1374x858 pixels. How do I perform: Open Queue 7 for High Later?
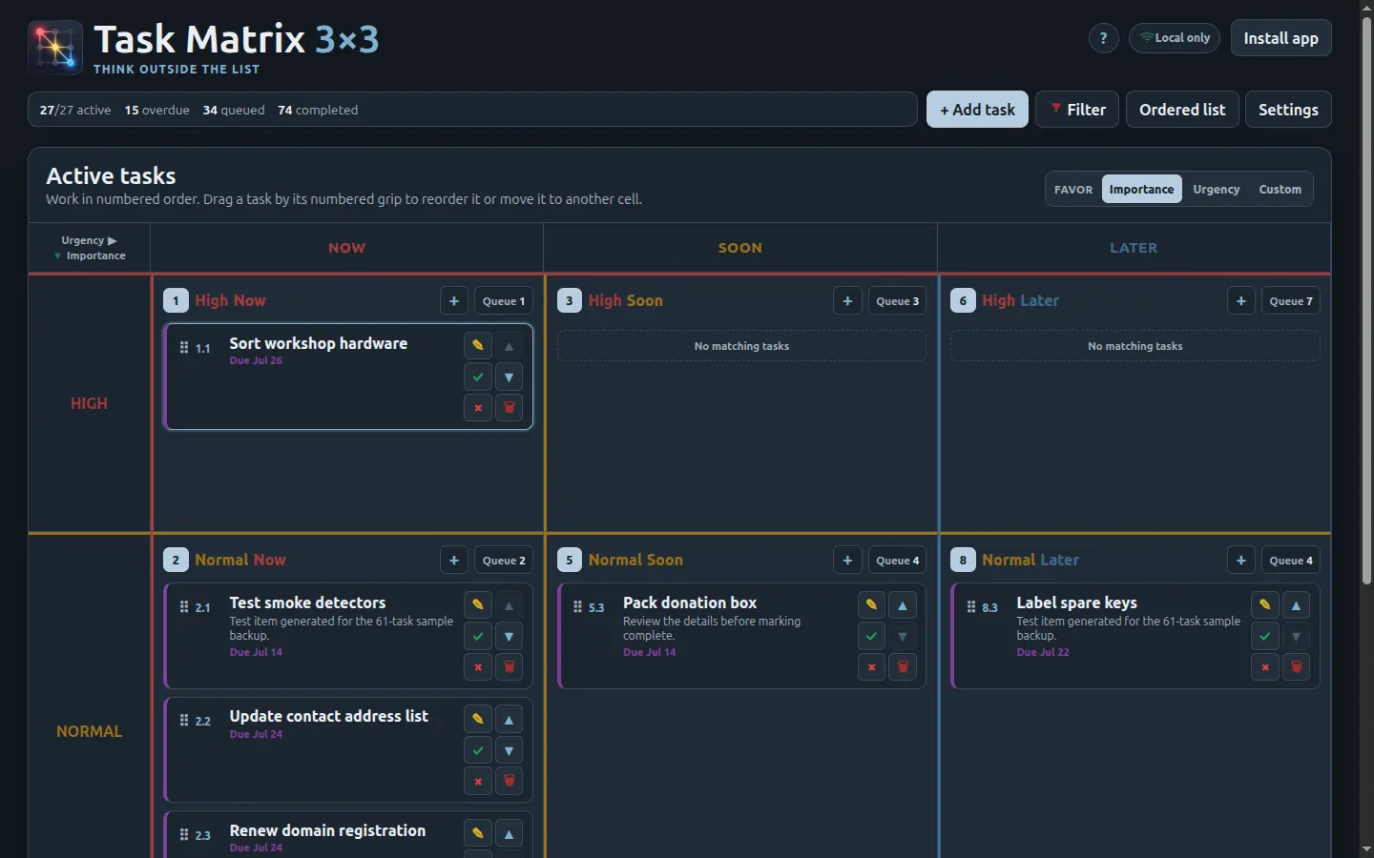click(x=1291, y=301)
